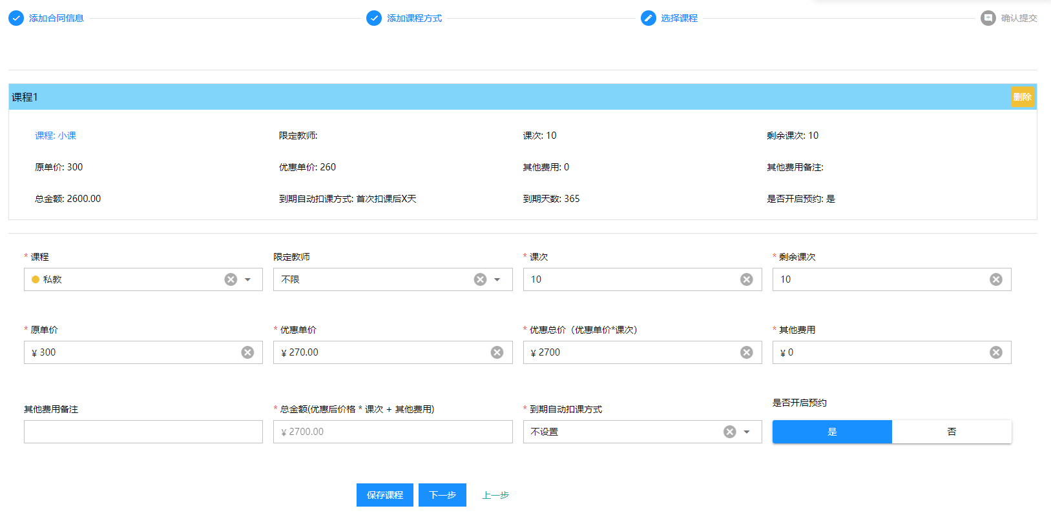Expand the 到期自动扣课方式 dropdown
The width and height of the screenshot is (1051, 515).
tap(747, 432)
